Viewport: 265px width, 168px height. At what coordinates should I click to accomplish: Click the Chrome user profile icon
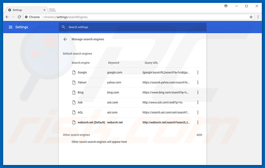click(x=226, y=6)
